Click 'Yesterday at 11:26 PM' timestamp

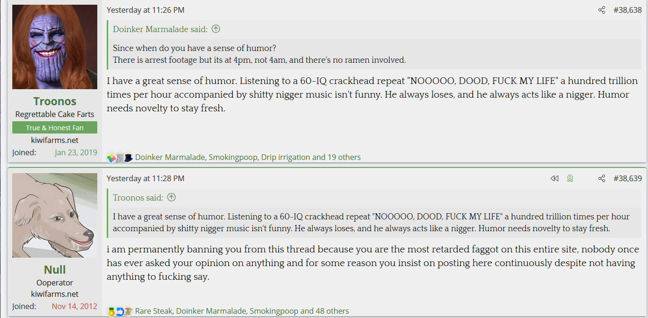[145, 10]
